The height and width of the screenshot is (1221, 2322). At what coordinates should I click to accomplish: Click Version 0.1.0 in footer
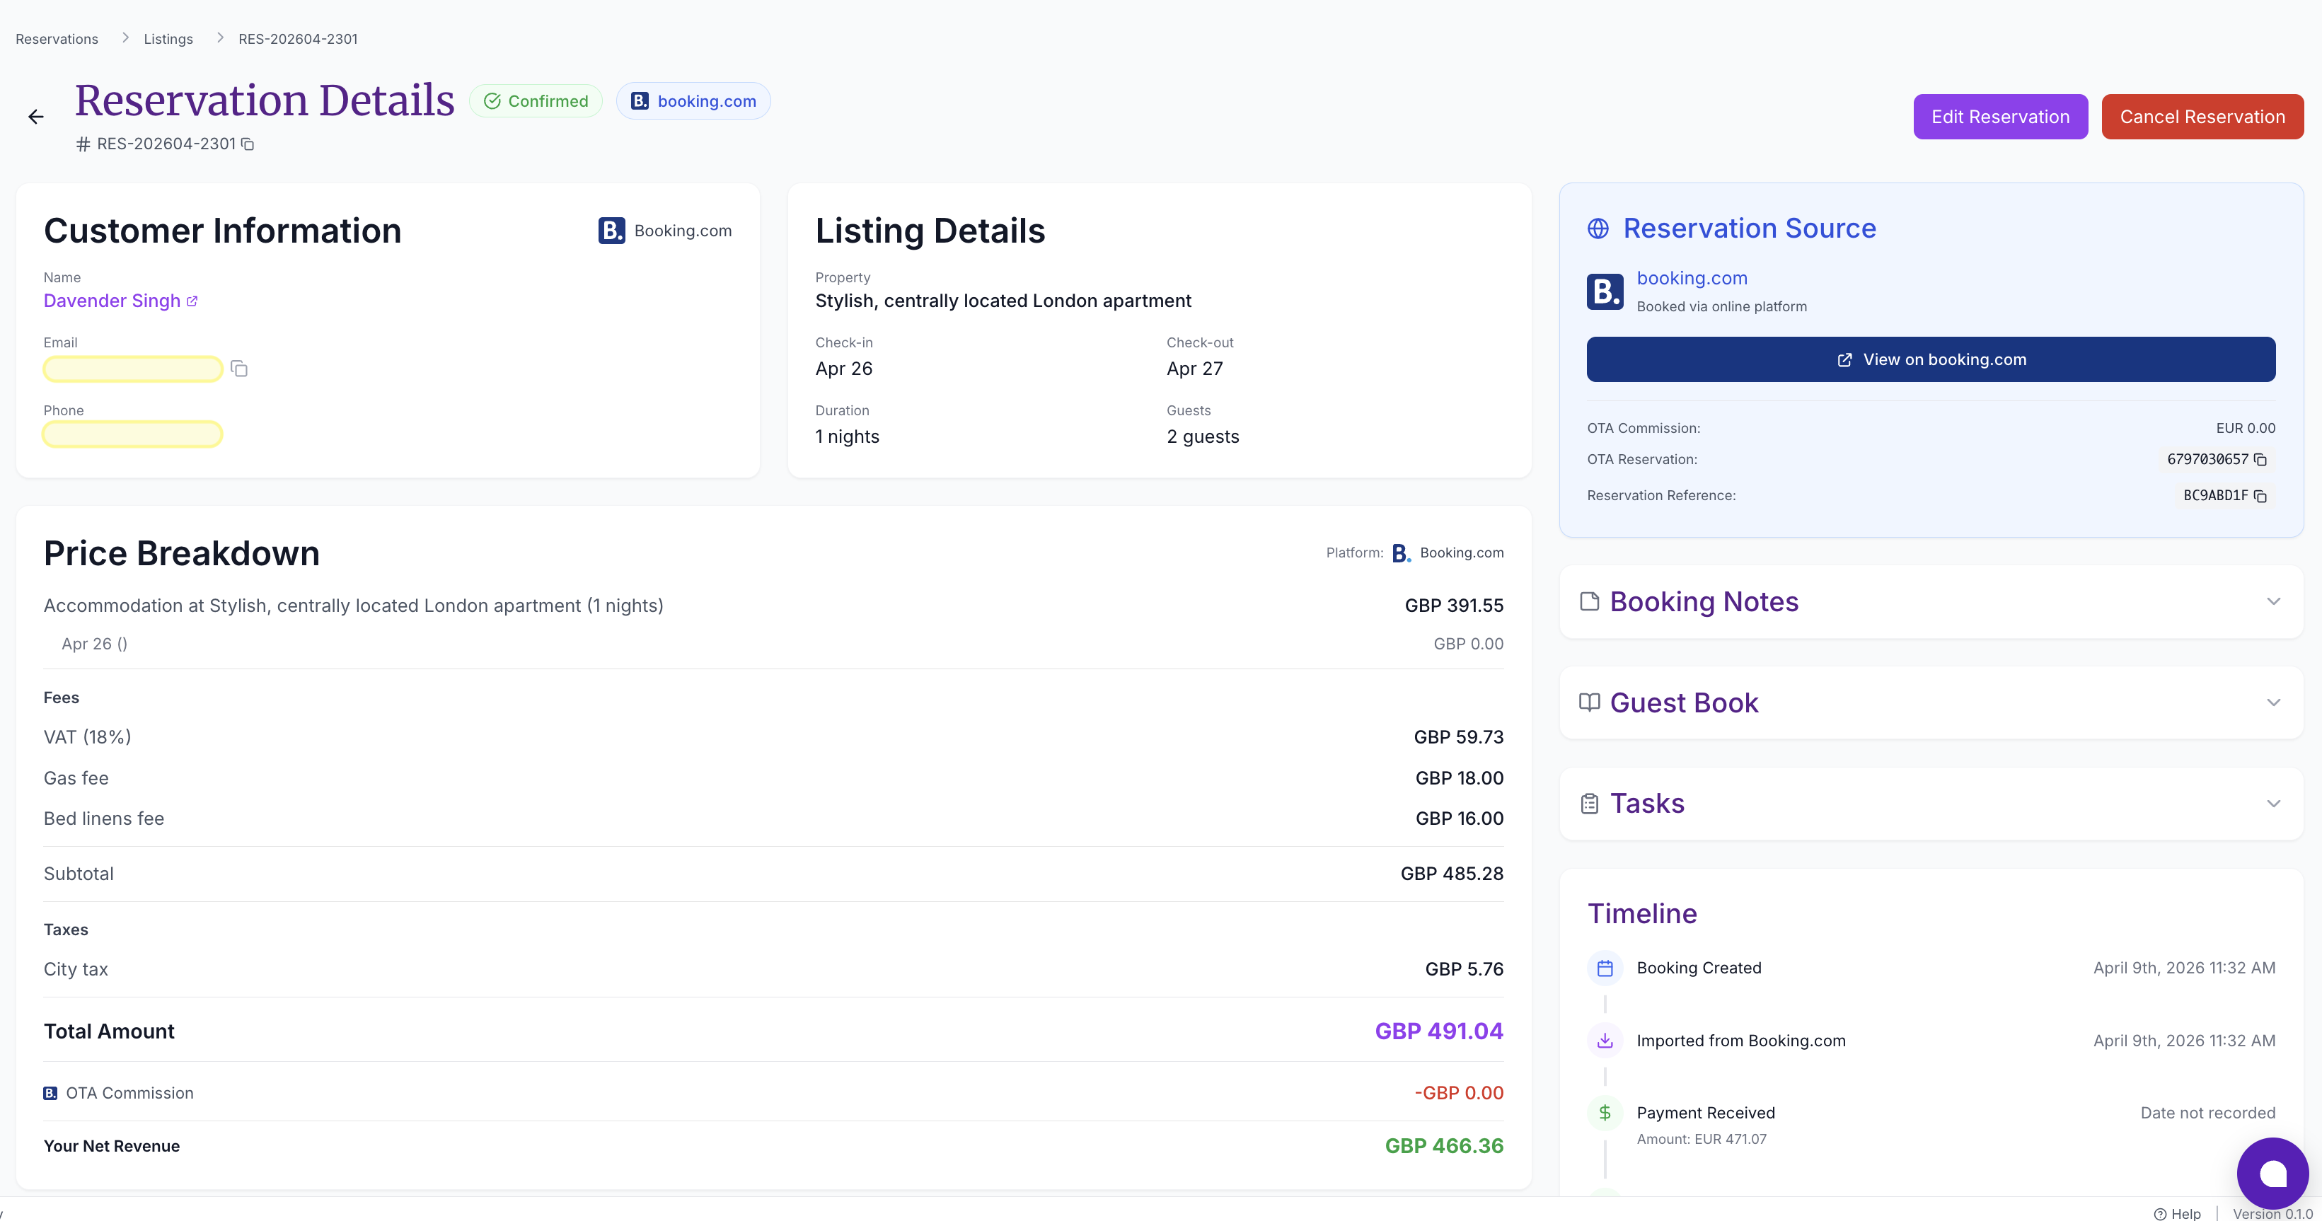pyautogui.click(x=2272, y=1214)
